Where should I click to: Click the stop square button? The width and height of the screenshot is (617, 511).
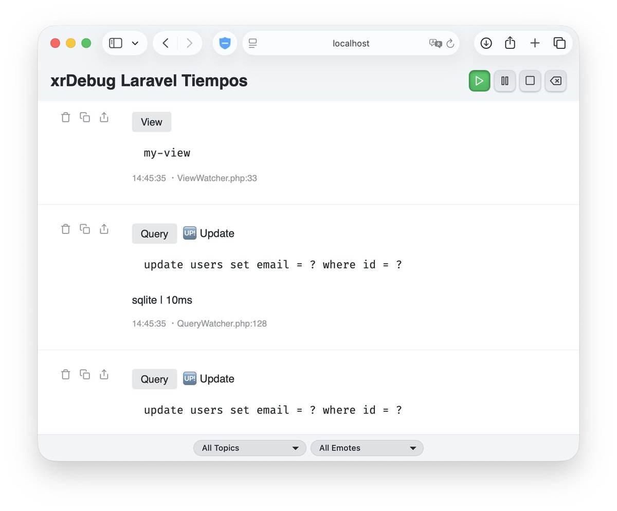pos(530,81)
